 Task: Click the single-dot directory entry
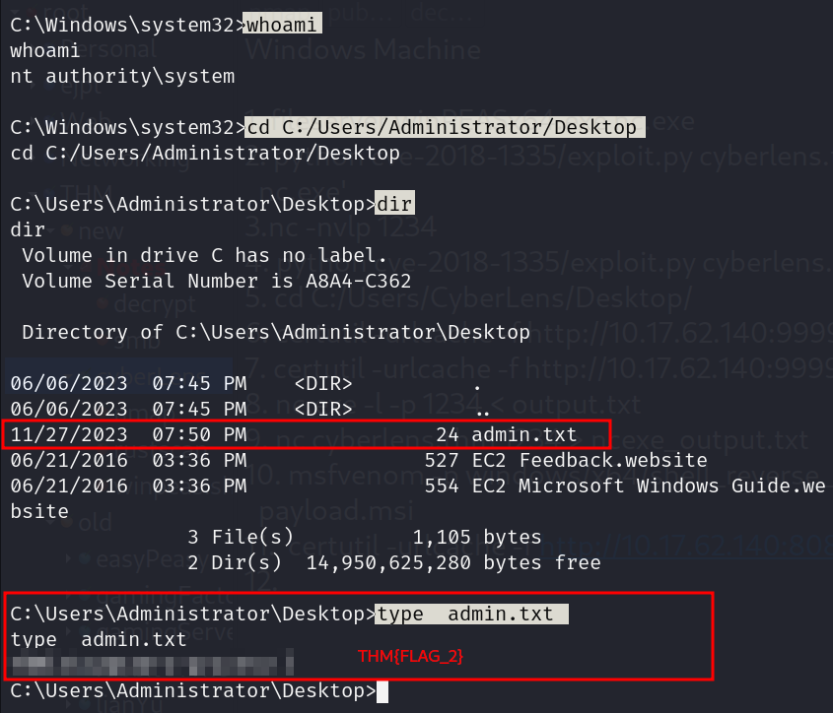(477, 383)
